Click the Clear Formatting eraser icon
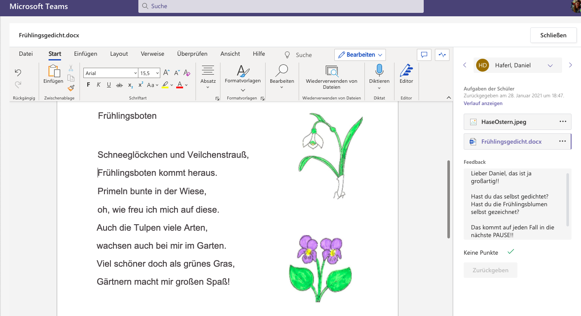The width and height of the screenshot is (581, 316). pos(187,73)
